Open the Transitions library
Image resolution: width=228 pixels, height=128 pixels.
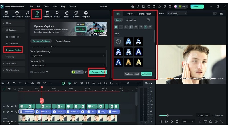[x=47, y=15]
